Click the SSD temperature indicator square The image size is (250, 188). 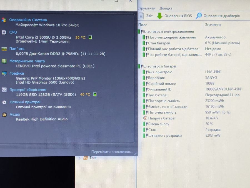coord(95,94)
